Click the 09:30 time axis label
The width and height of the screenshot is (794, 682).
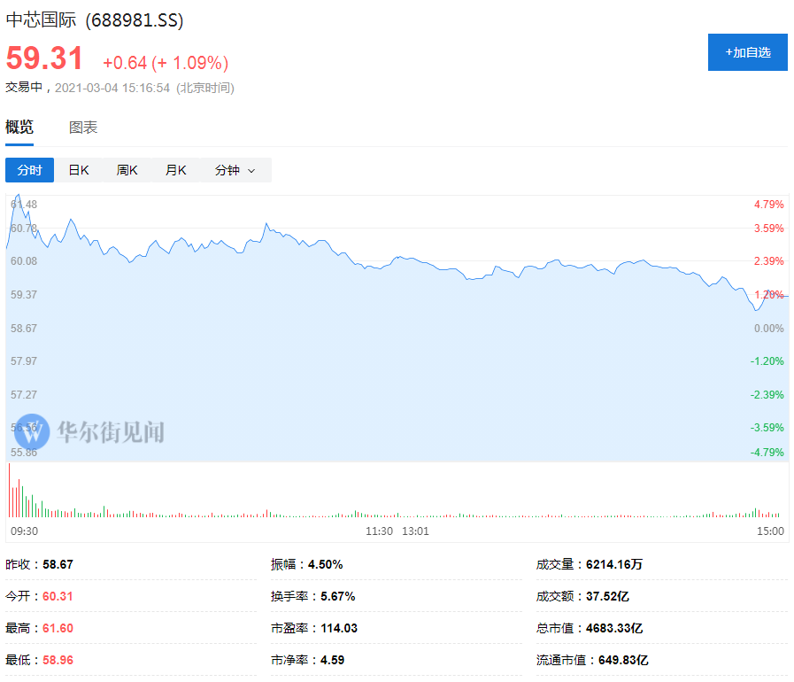24,531
